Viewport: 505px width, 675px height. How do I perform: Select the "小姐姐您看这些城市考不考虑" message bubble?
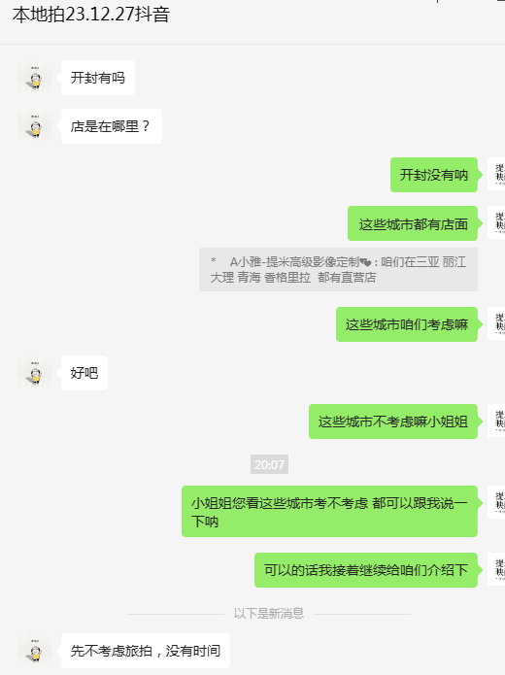click(329, 511)
